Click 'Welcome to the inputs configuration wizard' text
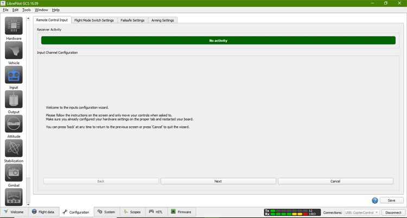The image size is (407, 218). point(78,108)
